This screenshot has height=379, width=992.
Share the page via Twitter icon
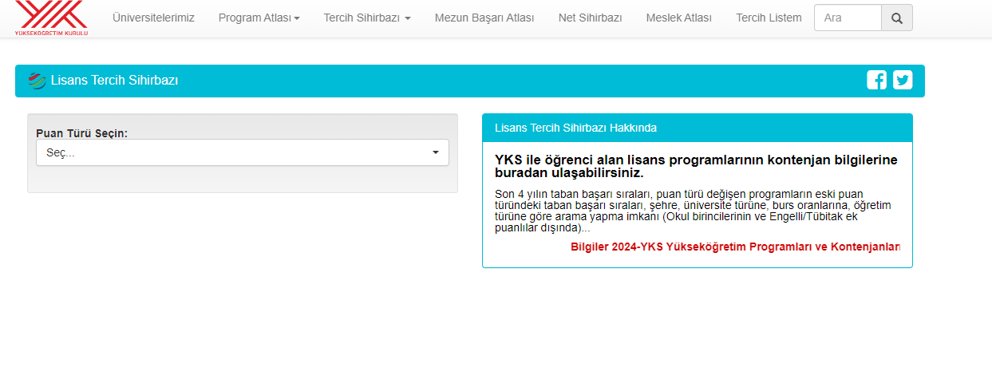click(903, 80)
